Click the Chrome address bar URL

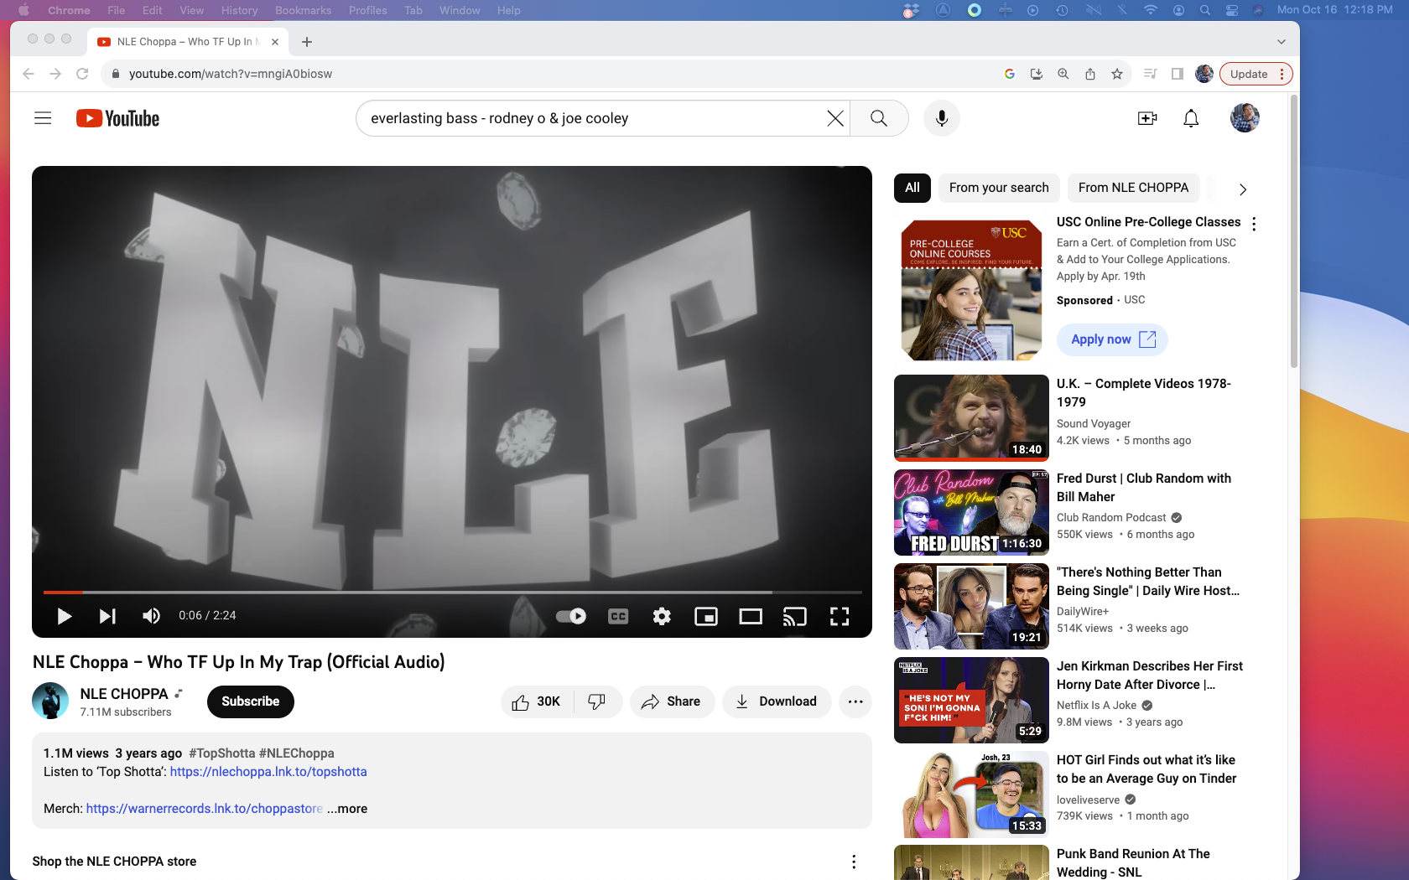tap(231, 74)
